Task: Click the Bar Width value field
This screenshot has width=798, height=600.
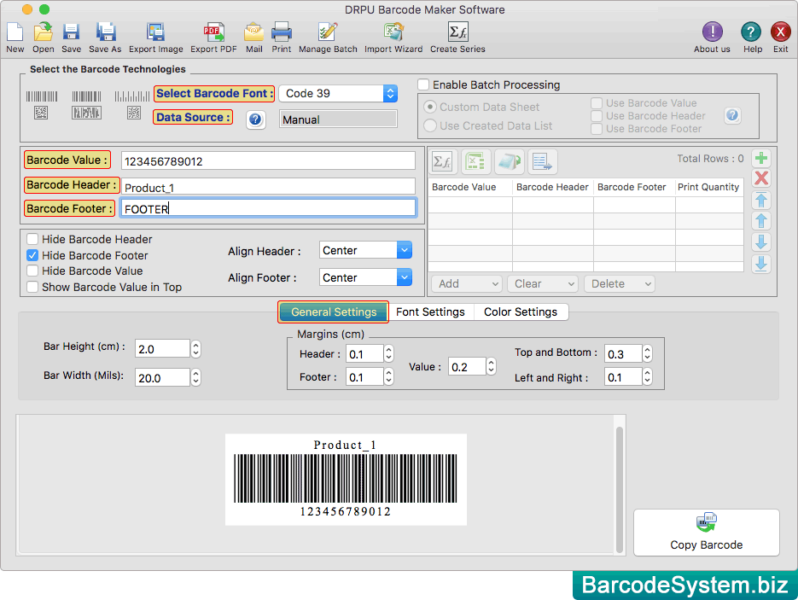Action: pos(162,377)
